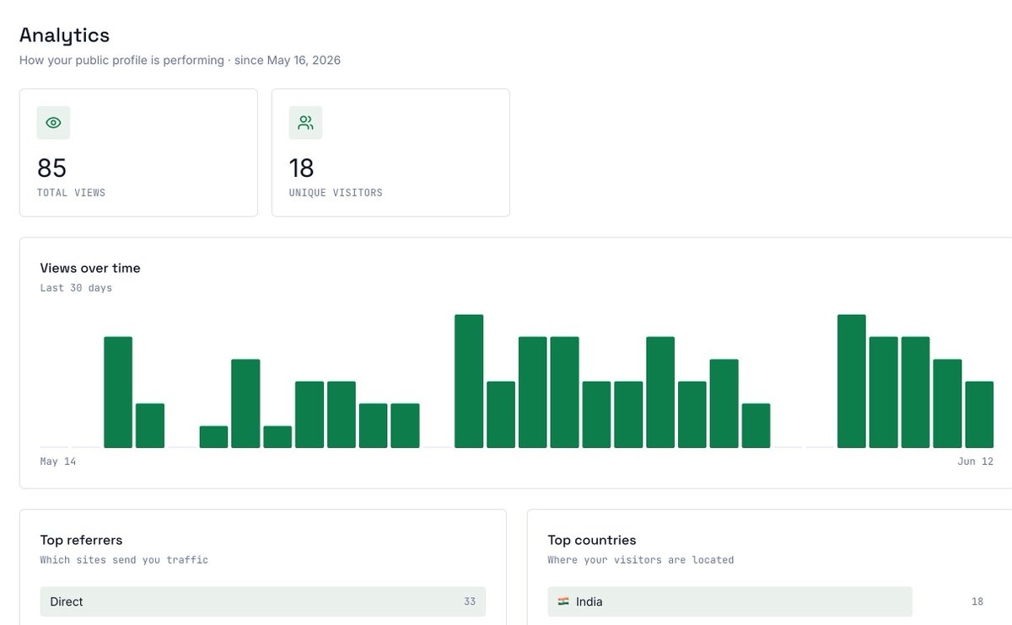Click the 'Last 30 days' chart subtitle
The width and height of the screenshot is (1012, 625).
76,288
